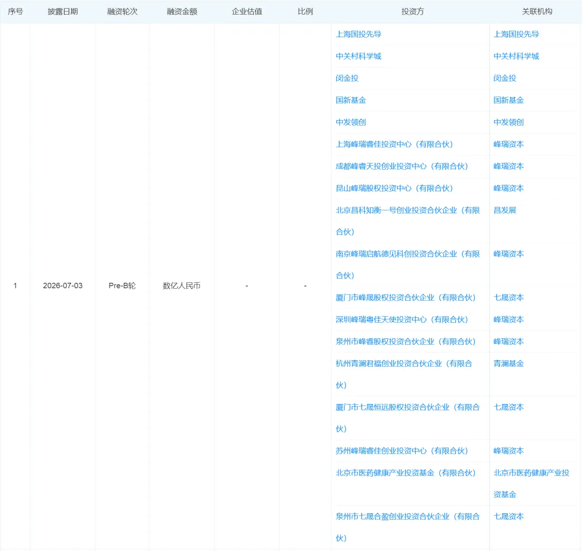Select the Pre-B轮 round cell
Screen dimensions: 582x551
122,285
